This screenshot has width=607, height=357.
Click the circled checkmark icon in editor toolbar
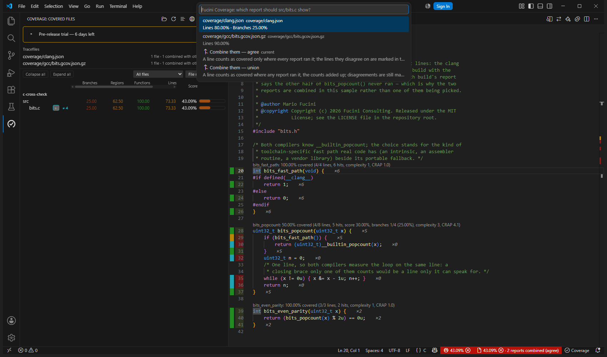[577, 19]
